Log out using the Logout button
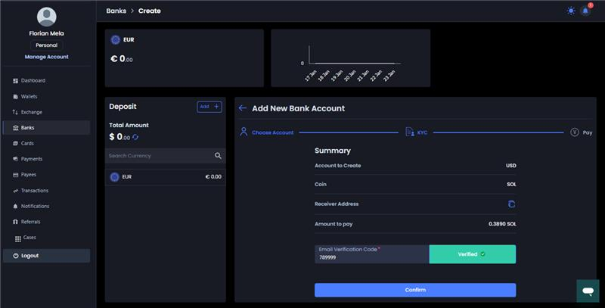 (46, 256)
